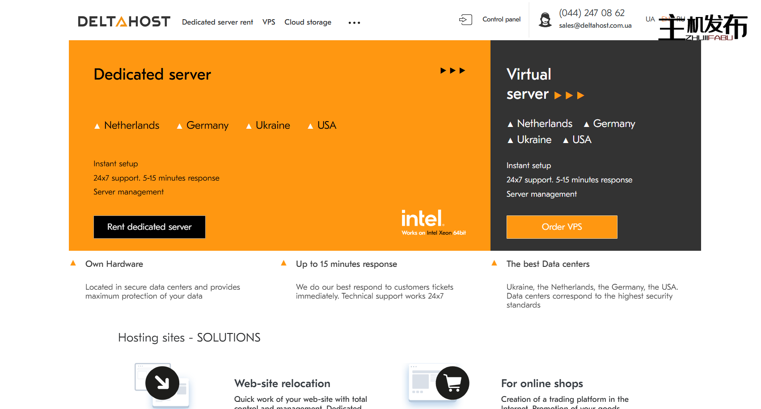Open For online shops solution
The width and height of the screenshot is (761, 409).
(x=542, y=384)
